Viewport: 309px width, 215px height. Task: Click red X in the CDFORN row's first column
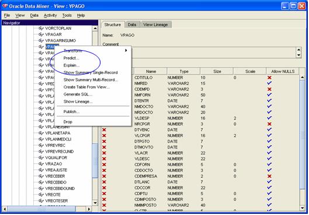click(104, 164)
